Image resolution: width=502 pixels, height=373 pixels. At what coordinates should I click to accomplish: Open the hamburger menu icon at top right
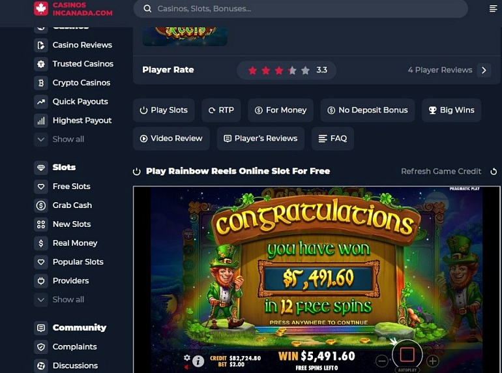coord(493,8)
